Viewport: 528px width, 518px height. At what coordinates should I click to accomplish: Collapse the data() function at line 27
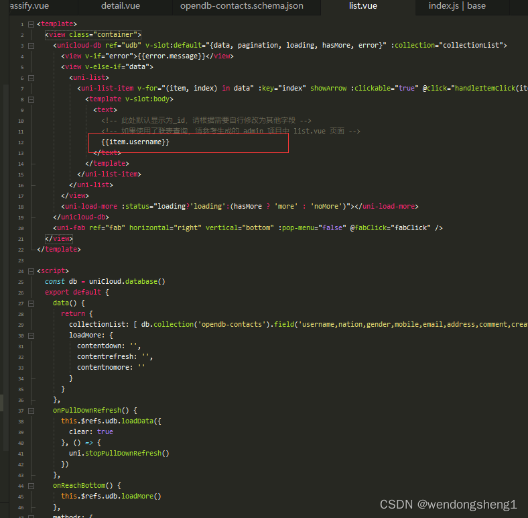tap(31, 303)
